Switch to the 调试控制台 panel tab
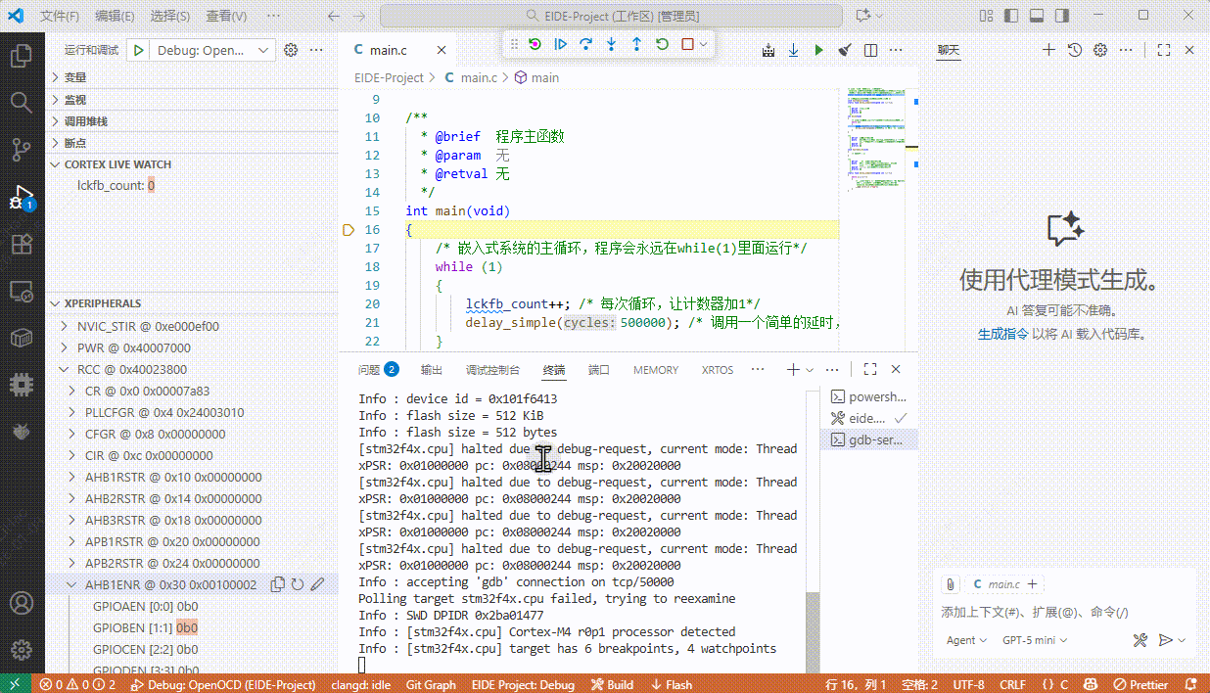Image resolution: width=1210 pixels, height=693 pixels. click(491, 370)
